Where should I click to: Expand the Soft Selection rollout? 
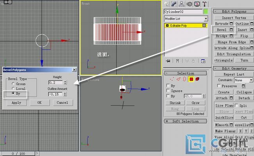[186, 121]
